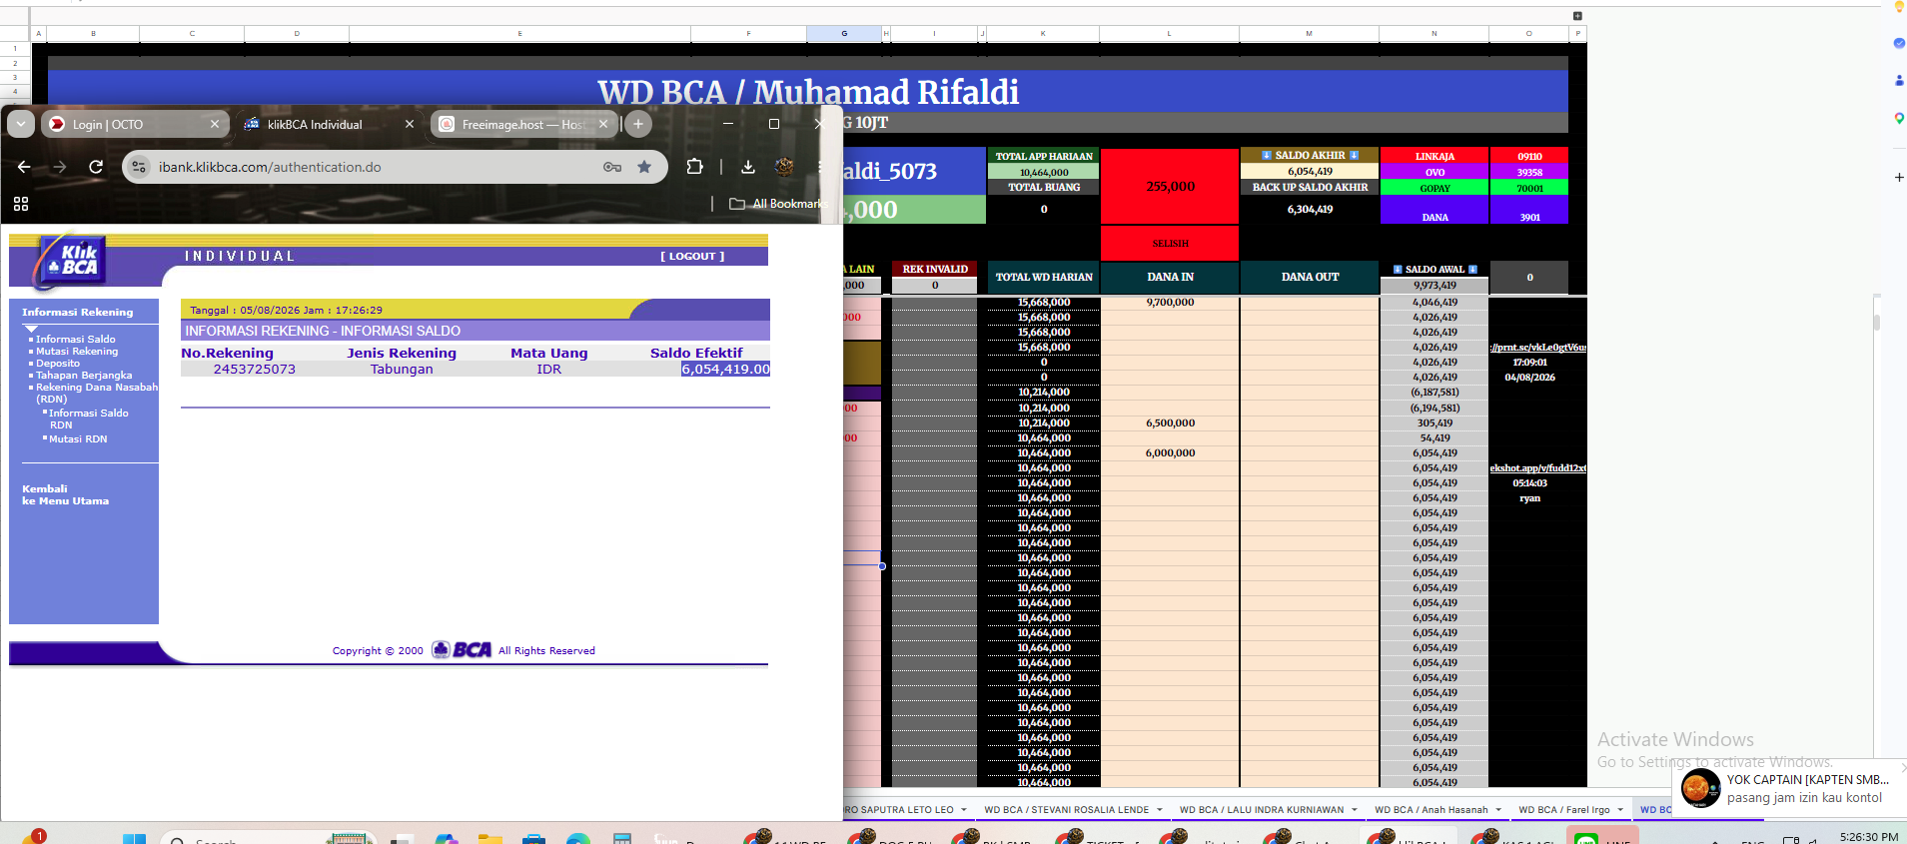This screenshot has width=1907, height=844.
Task: Open dropdown arrow for STEVANI ROSALIA LENDE sheet
Action: pyautogui.click(x=1159, y=810)
